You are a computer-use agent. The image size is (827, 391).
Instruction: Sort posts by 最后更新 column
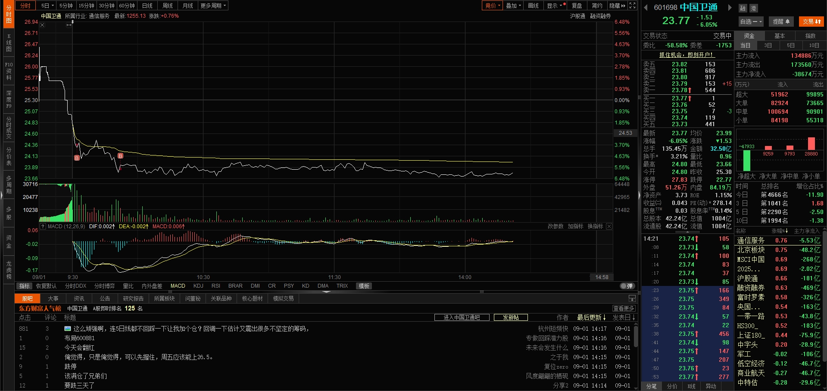click(x=591, y=318)
